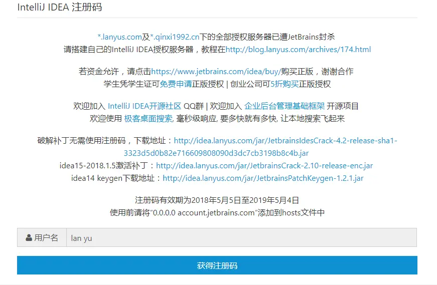
Task: Click the IntelliJ IDEA 注册码 heading
Action: tap(60, 7)
